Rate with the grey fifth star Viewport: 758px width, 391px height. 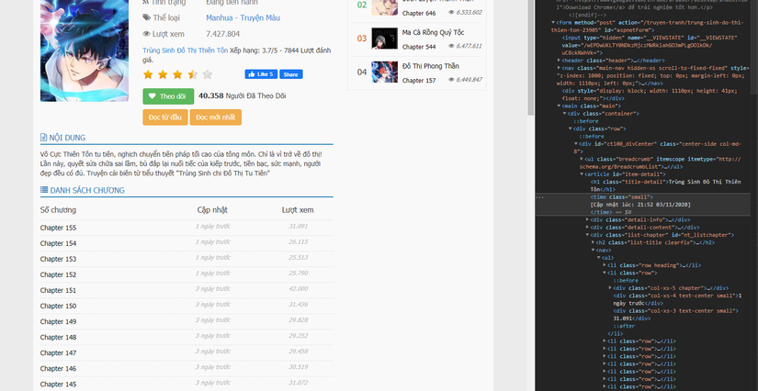208,74
